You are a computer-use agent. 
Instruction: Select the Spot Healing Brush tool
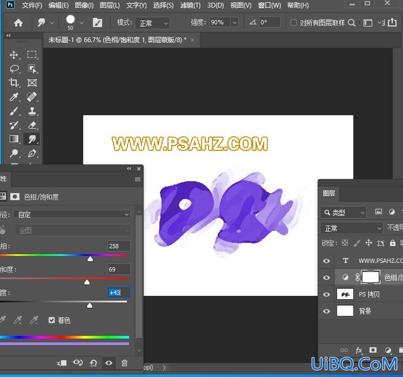click(x=32, y=97)
